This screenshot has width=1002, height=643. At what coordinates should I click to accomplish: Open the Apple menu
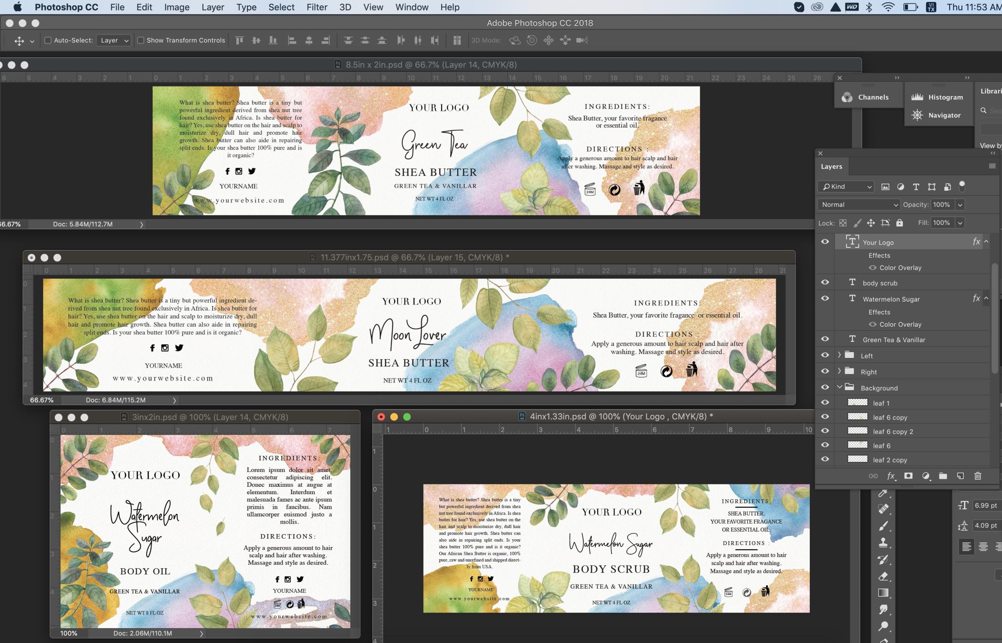click(x=18, y=7)
